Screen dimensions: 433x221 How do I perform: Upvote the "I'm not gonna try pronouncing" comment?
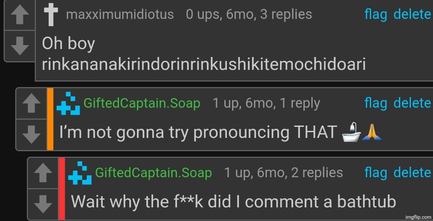click(31, 103)
